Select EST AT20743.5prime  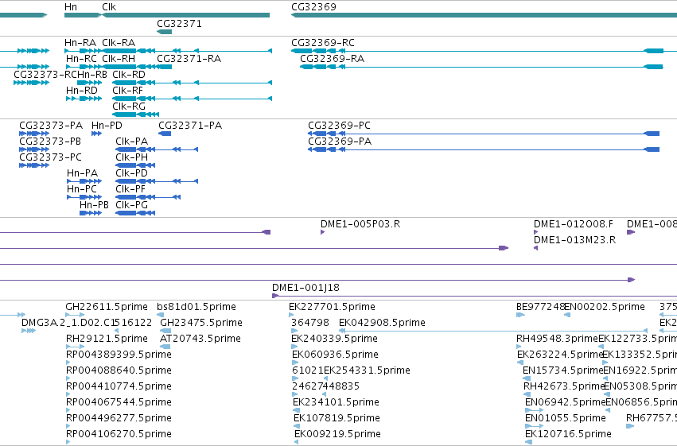click(x=200, y=339)
